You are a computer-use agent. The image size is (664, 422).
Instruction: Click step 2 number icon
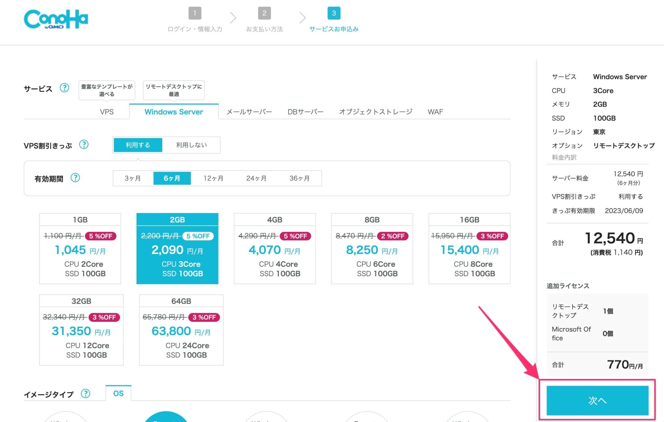tap(264, 13)
